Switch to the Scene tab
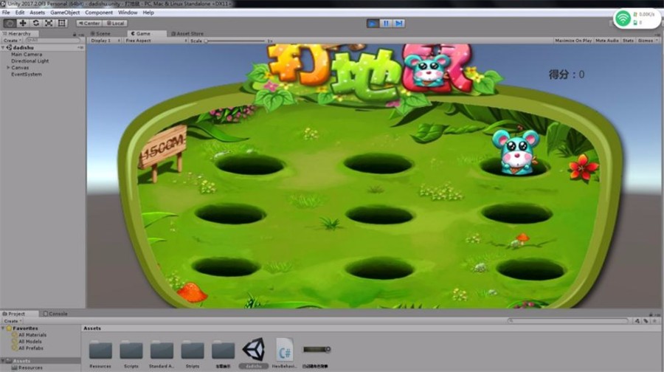Viewport: 664px width, 372px height. click(101, 33)
